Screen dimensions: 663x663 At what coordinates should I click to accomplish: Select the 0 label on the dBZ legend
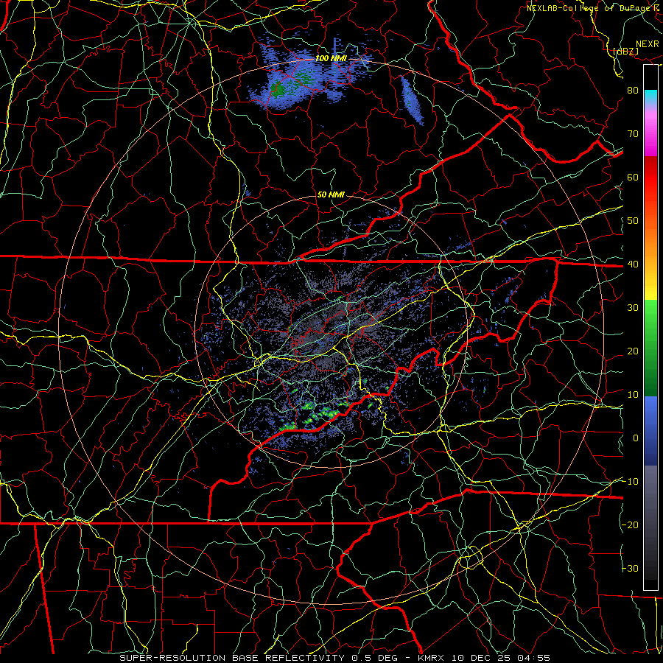point(636,438)
